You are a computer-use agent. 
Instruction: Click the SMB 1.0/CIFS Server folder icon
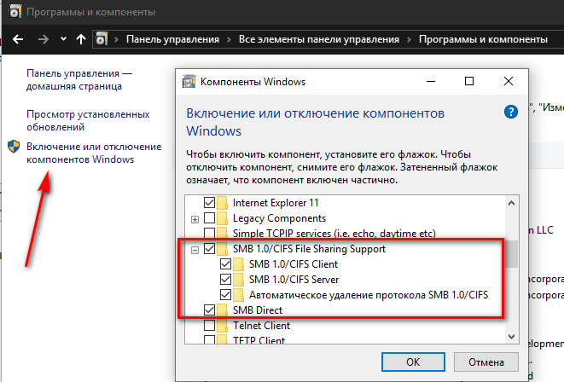click(x=238, y=280)
